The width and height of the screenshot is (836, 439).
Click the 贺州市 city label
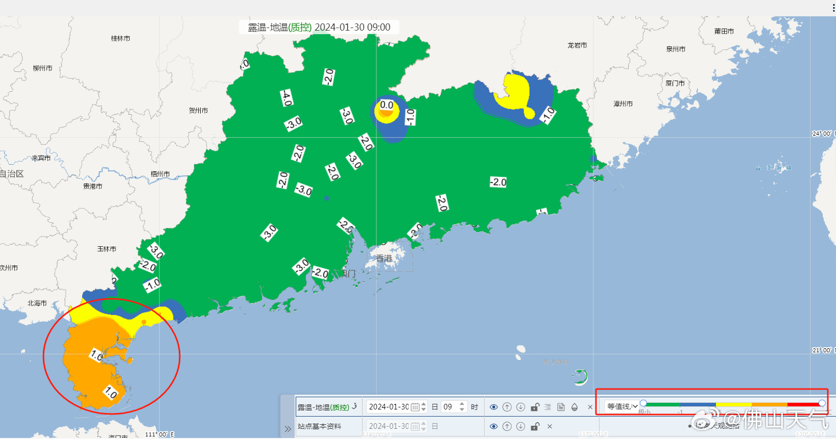pyautogui.click(x=198, y=110)
